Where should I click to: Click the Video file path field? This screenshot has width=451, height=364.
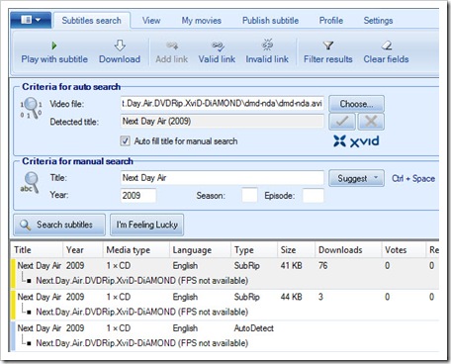[222, 104]
